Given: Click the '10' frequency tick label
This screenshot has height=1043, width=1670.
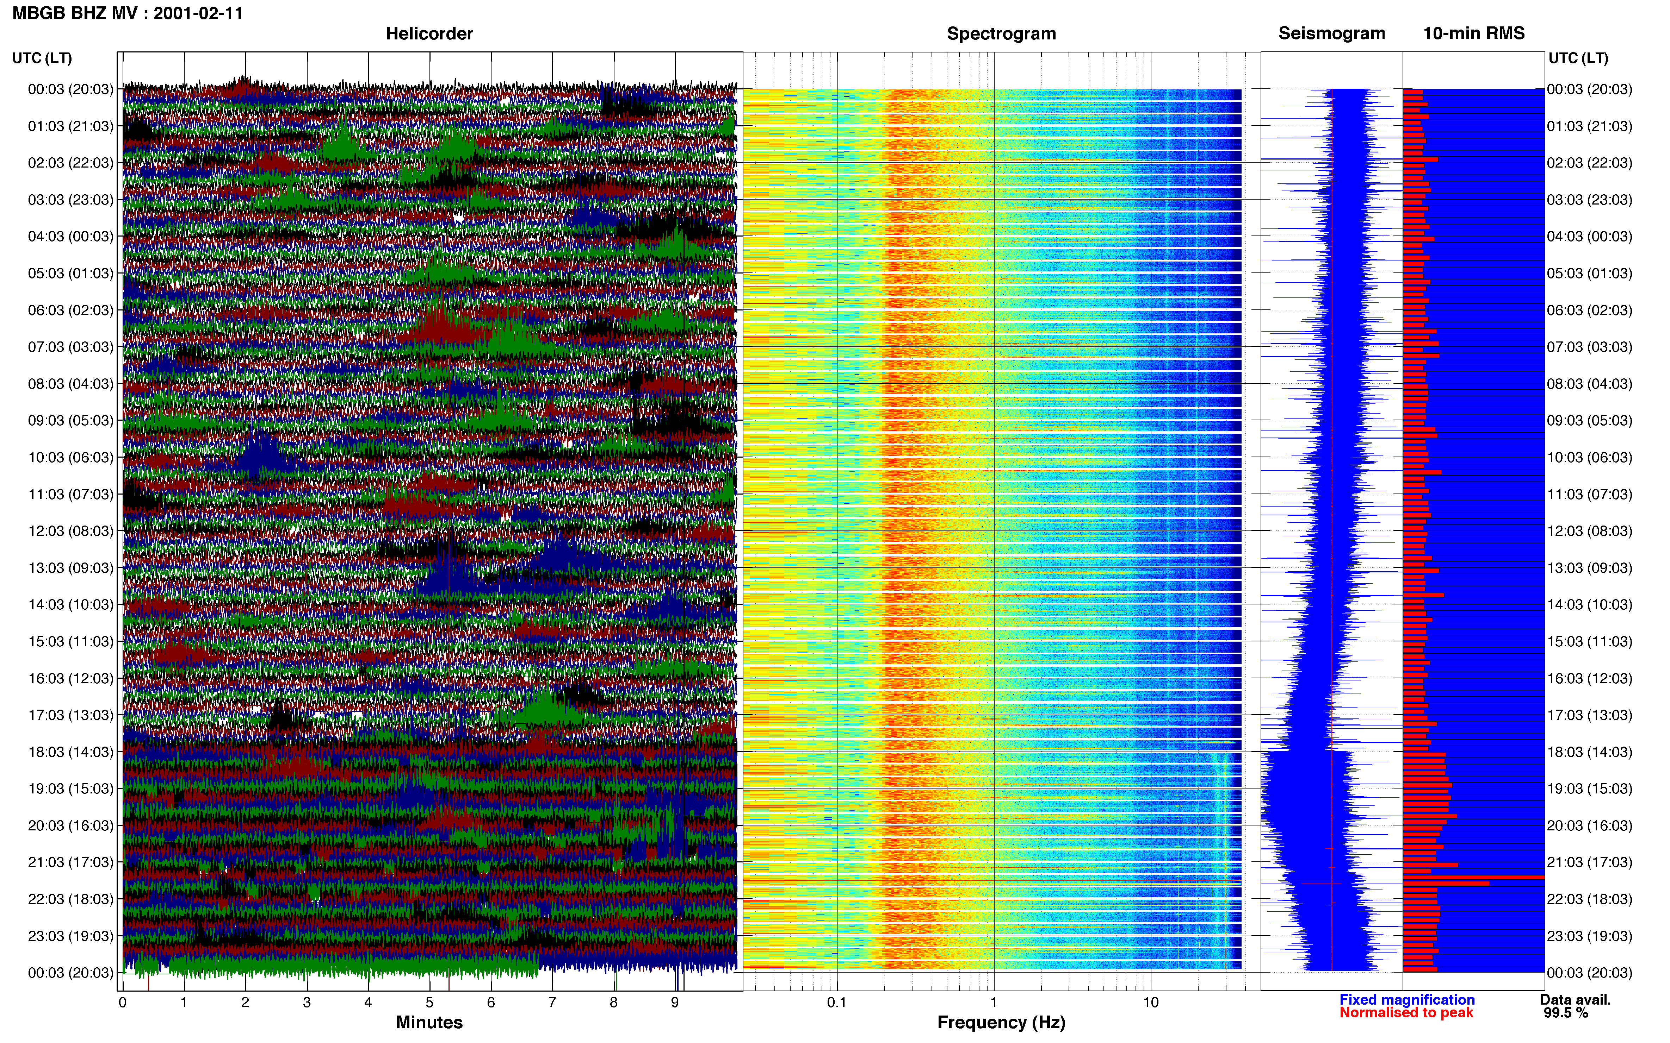Looking at the screenshot, I should pos(1151,1003).
